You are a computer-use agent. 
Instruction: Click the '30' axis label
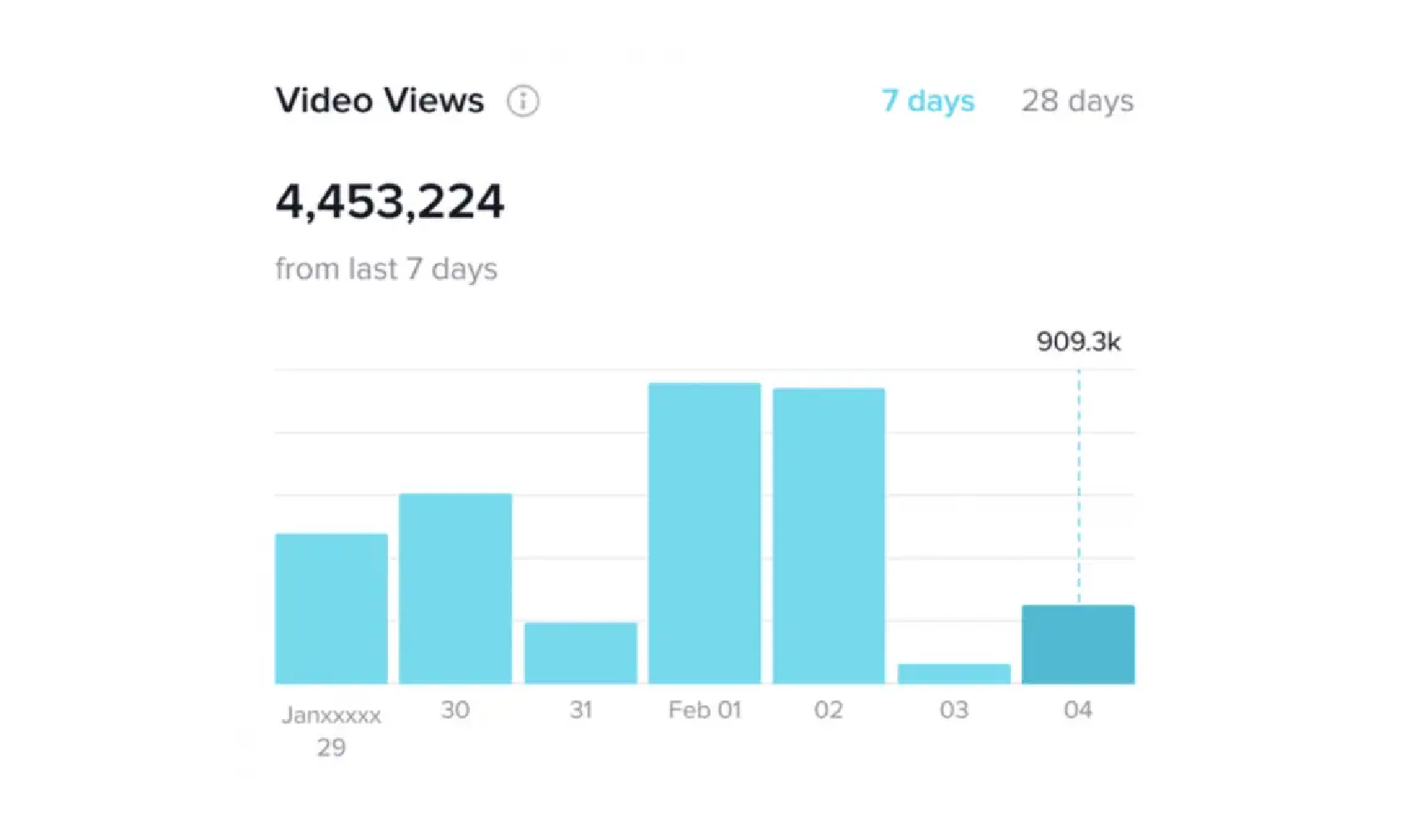tap(456, 710)
